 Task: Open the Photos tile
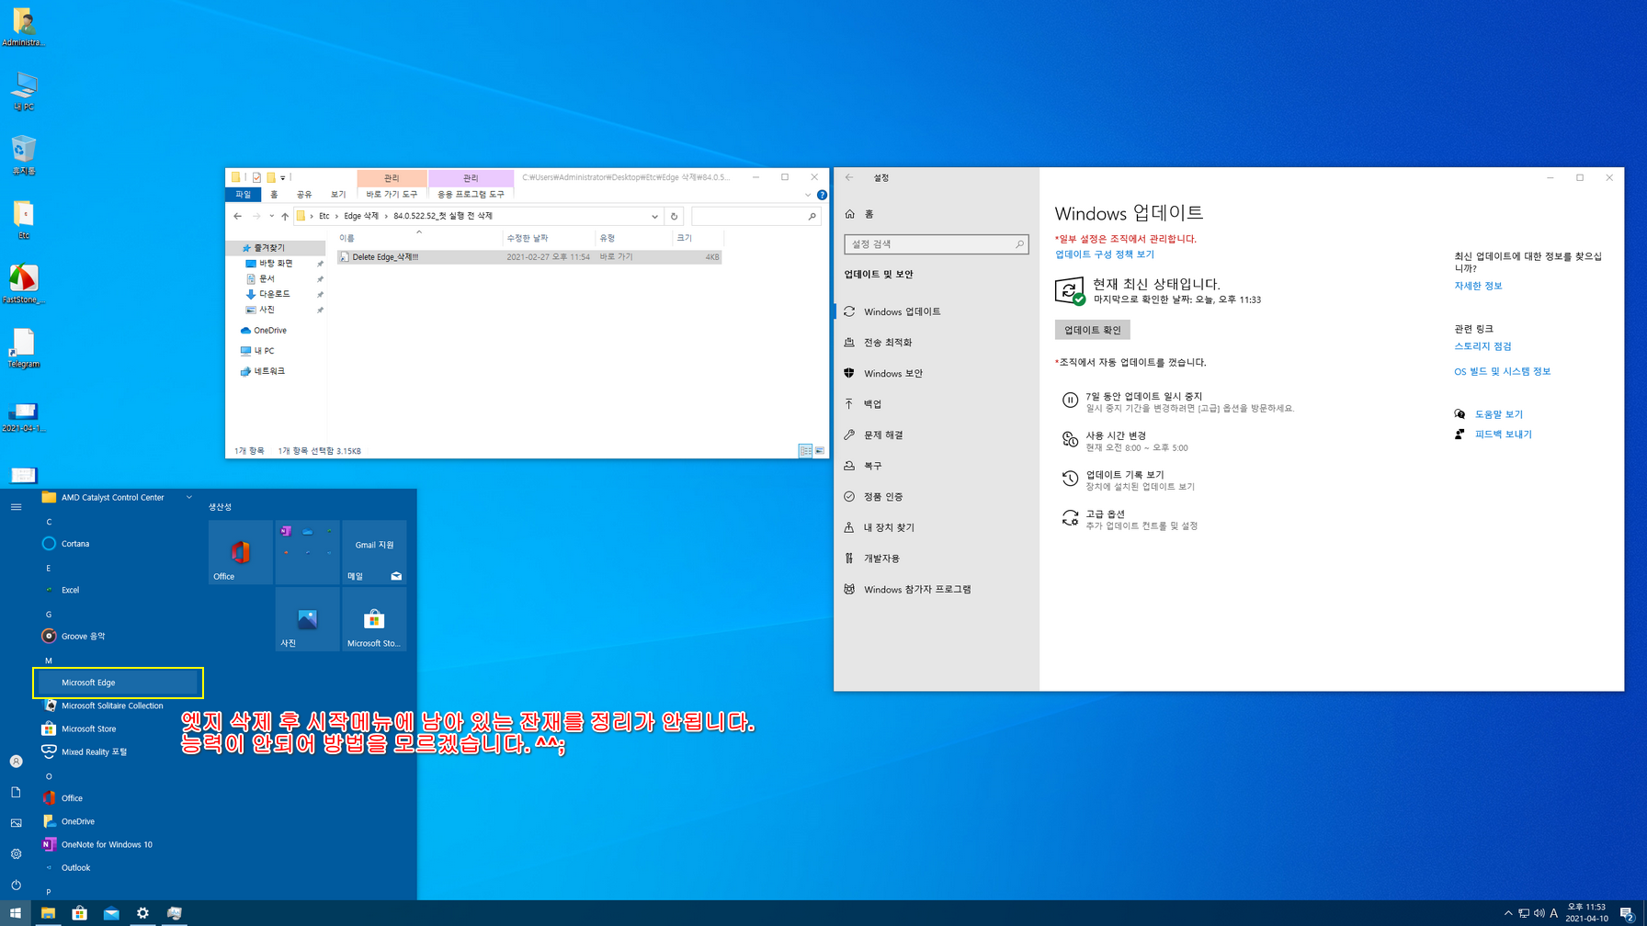click(x=307, y=619)
